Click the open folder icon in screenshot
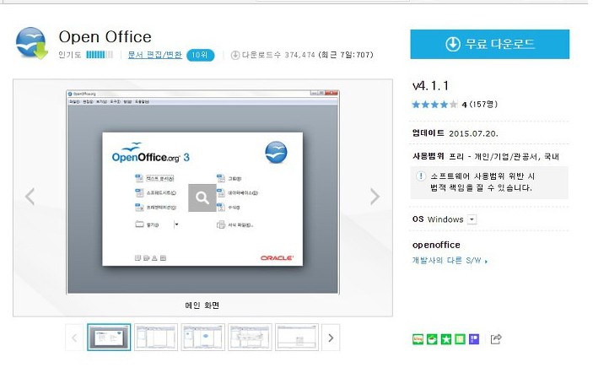This screenshot has width=593, height=373. pos(139,224)
